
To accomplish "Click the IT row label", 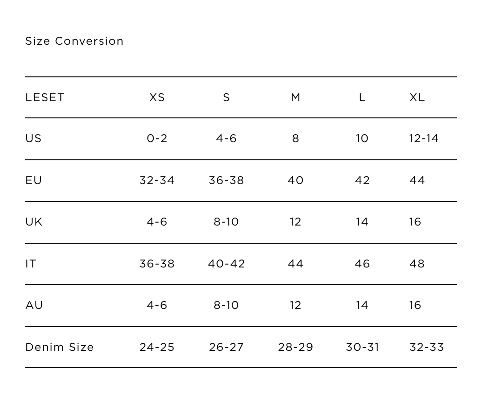I will pos(31,264).
